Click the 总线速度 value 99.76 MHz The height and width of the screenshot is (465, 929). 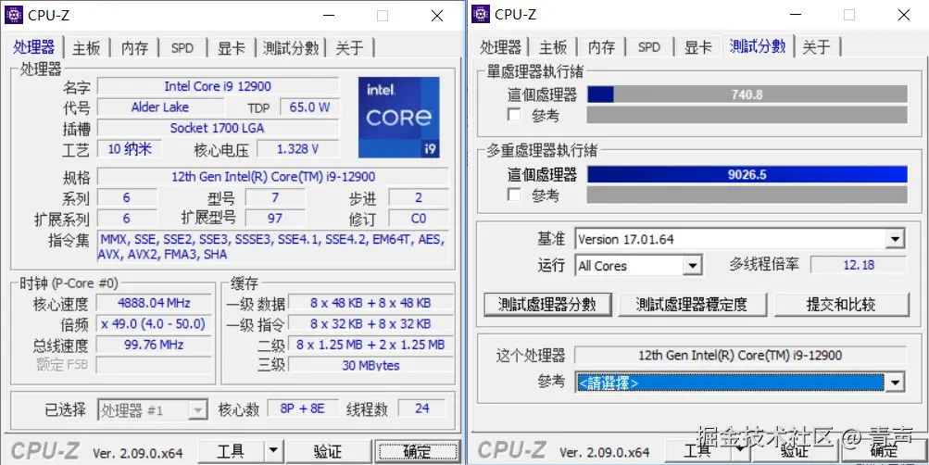154,345
